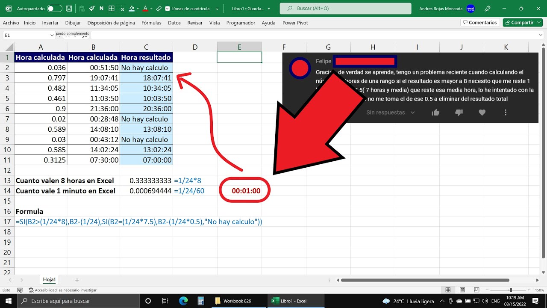547x308 pixels.
Task: Click the Font Color A icon
Action: click(x=145, y=9)
